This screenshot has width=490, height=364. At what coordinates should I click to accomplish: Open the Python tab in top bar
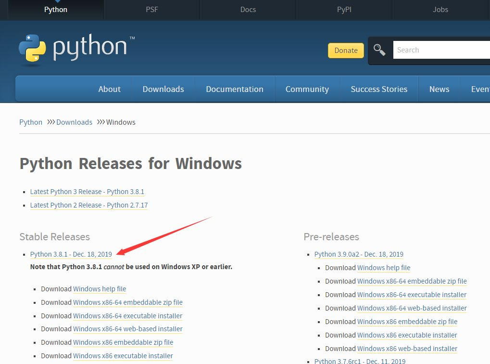coord(56,10)
